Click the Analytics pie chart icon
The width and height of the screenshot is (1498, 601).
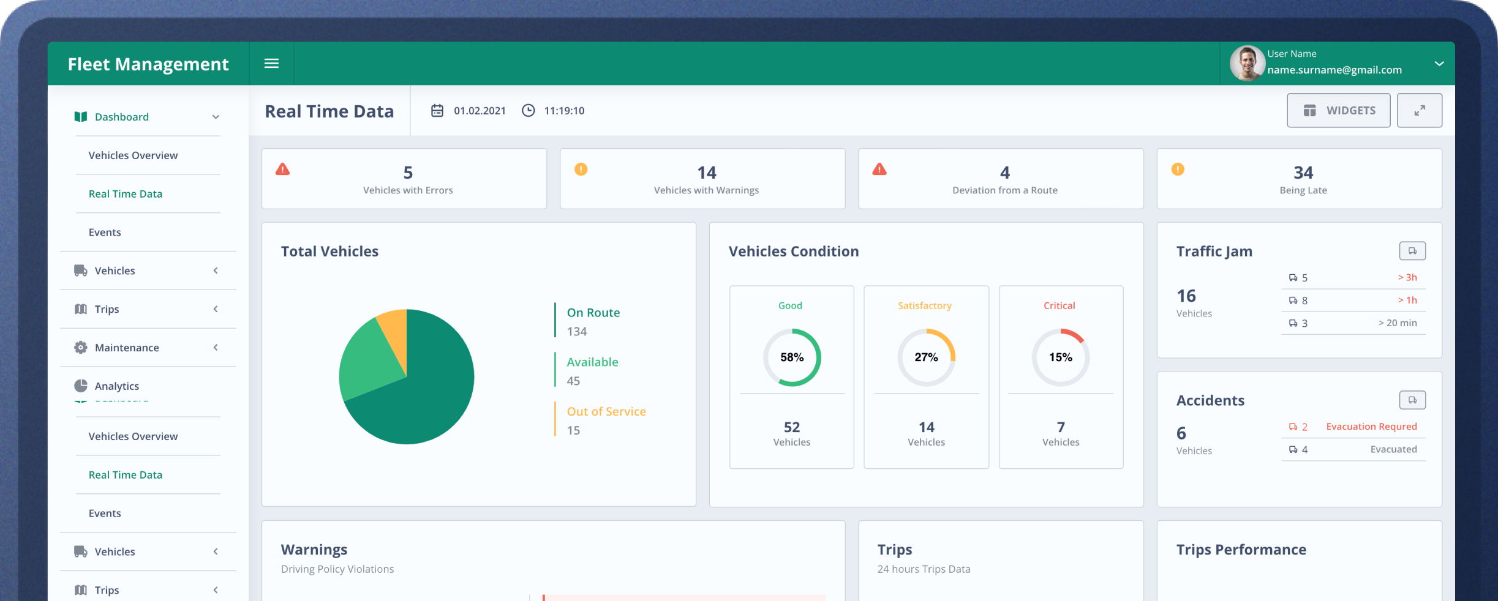coord(81,386)
